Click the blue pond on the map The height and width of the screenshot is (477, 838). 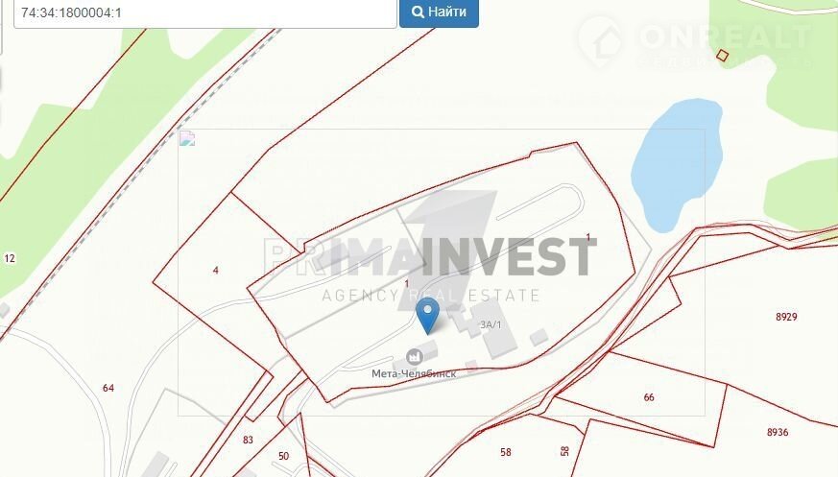click(x=676, y=164)
